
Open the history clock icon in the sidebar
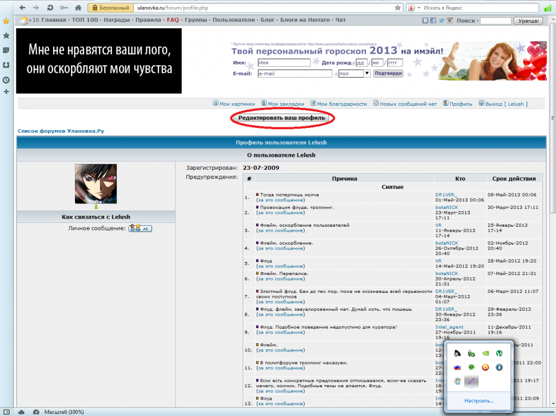pos(6,80)
